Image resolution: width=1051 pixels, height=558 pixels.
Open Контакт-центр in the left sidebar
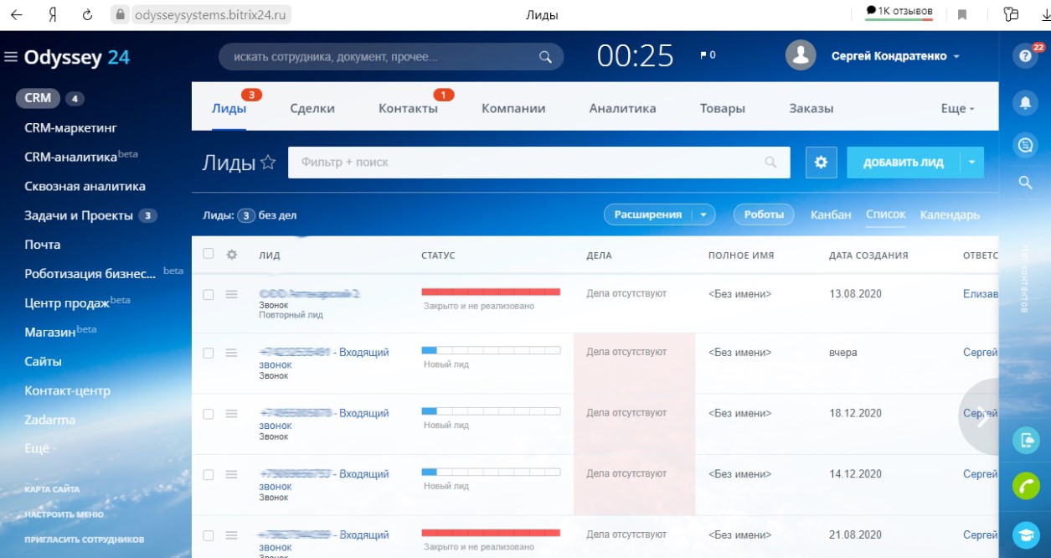(x=67, y=390)
